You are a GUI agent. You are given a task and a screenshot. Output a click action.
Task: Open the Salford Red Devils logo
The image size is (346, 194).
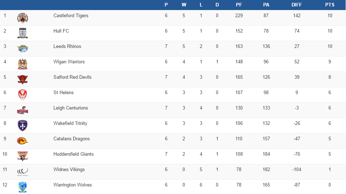23,79
